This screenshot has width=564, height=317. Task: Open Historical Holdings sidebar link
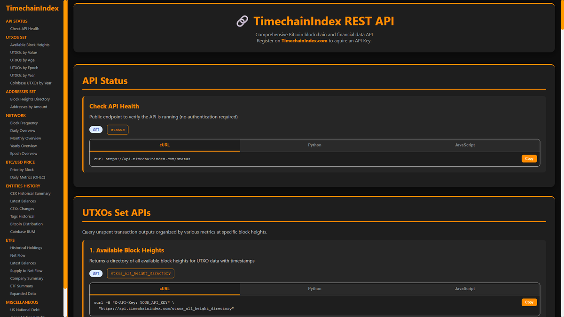[26, 248]
